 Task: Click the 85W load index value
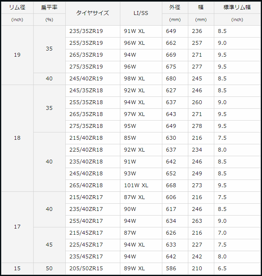130,138
